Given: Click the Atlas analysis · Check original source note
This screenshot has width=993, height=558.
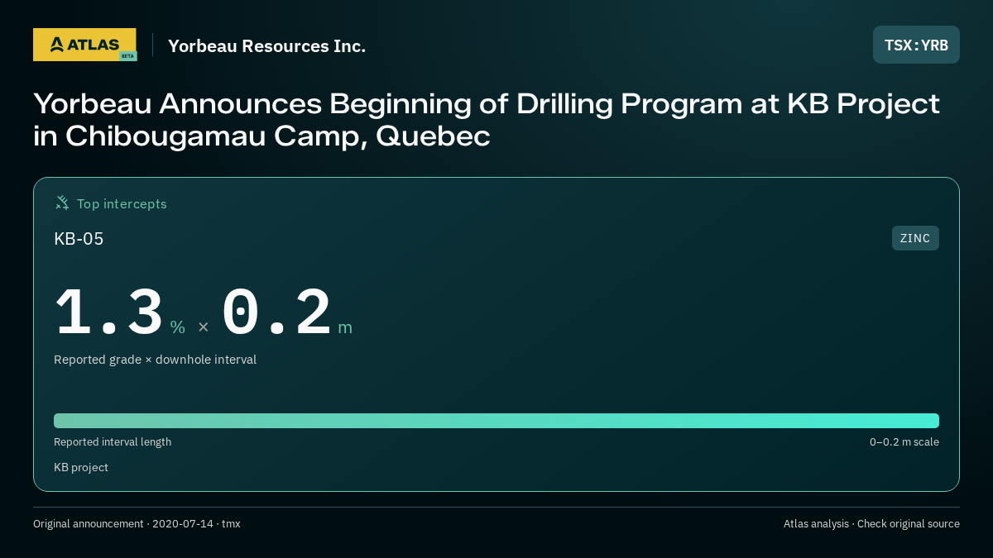Looking at the screenshot, I should (871, 524).
